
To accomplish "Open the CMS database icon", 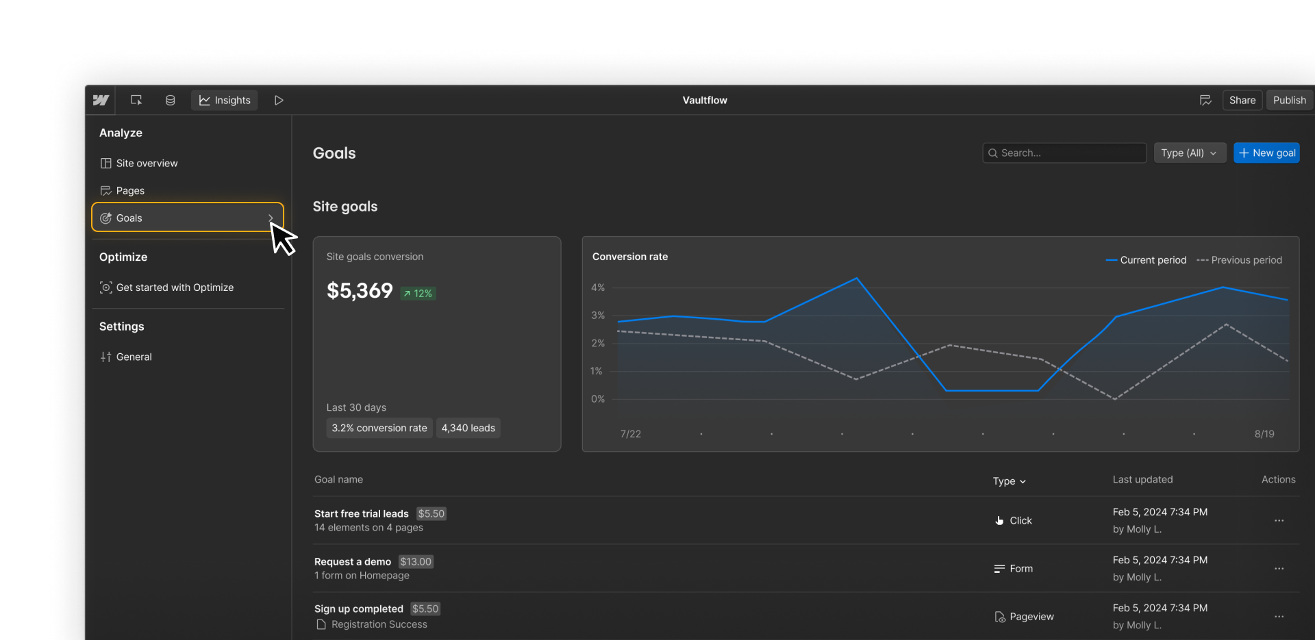I will [x=171, y=100].
